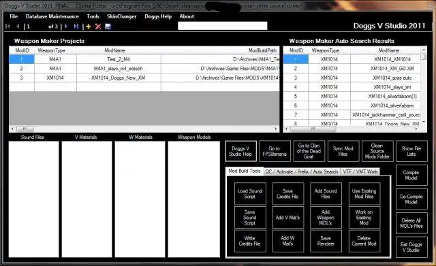The width and height of the screenshot is (436, 266).
Task: Click the Save Sound Script button
Action: tap(250, 218)
